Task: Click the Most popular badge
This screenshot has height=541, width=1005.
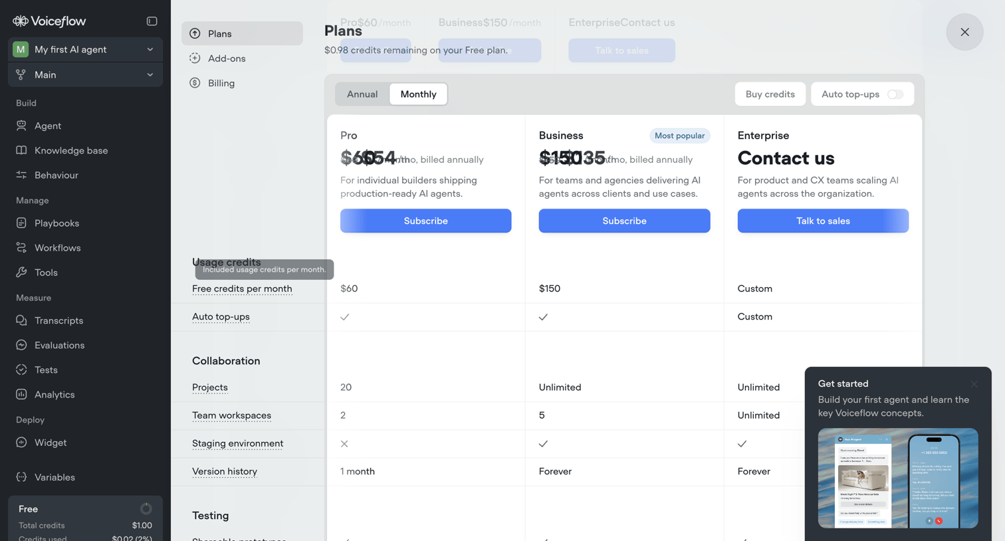Action: (x=679, y=136)
